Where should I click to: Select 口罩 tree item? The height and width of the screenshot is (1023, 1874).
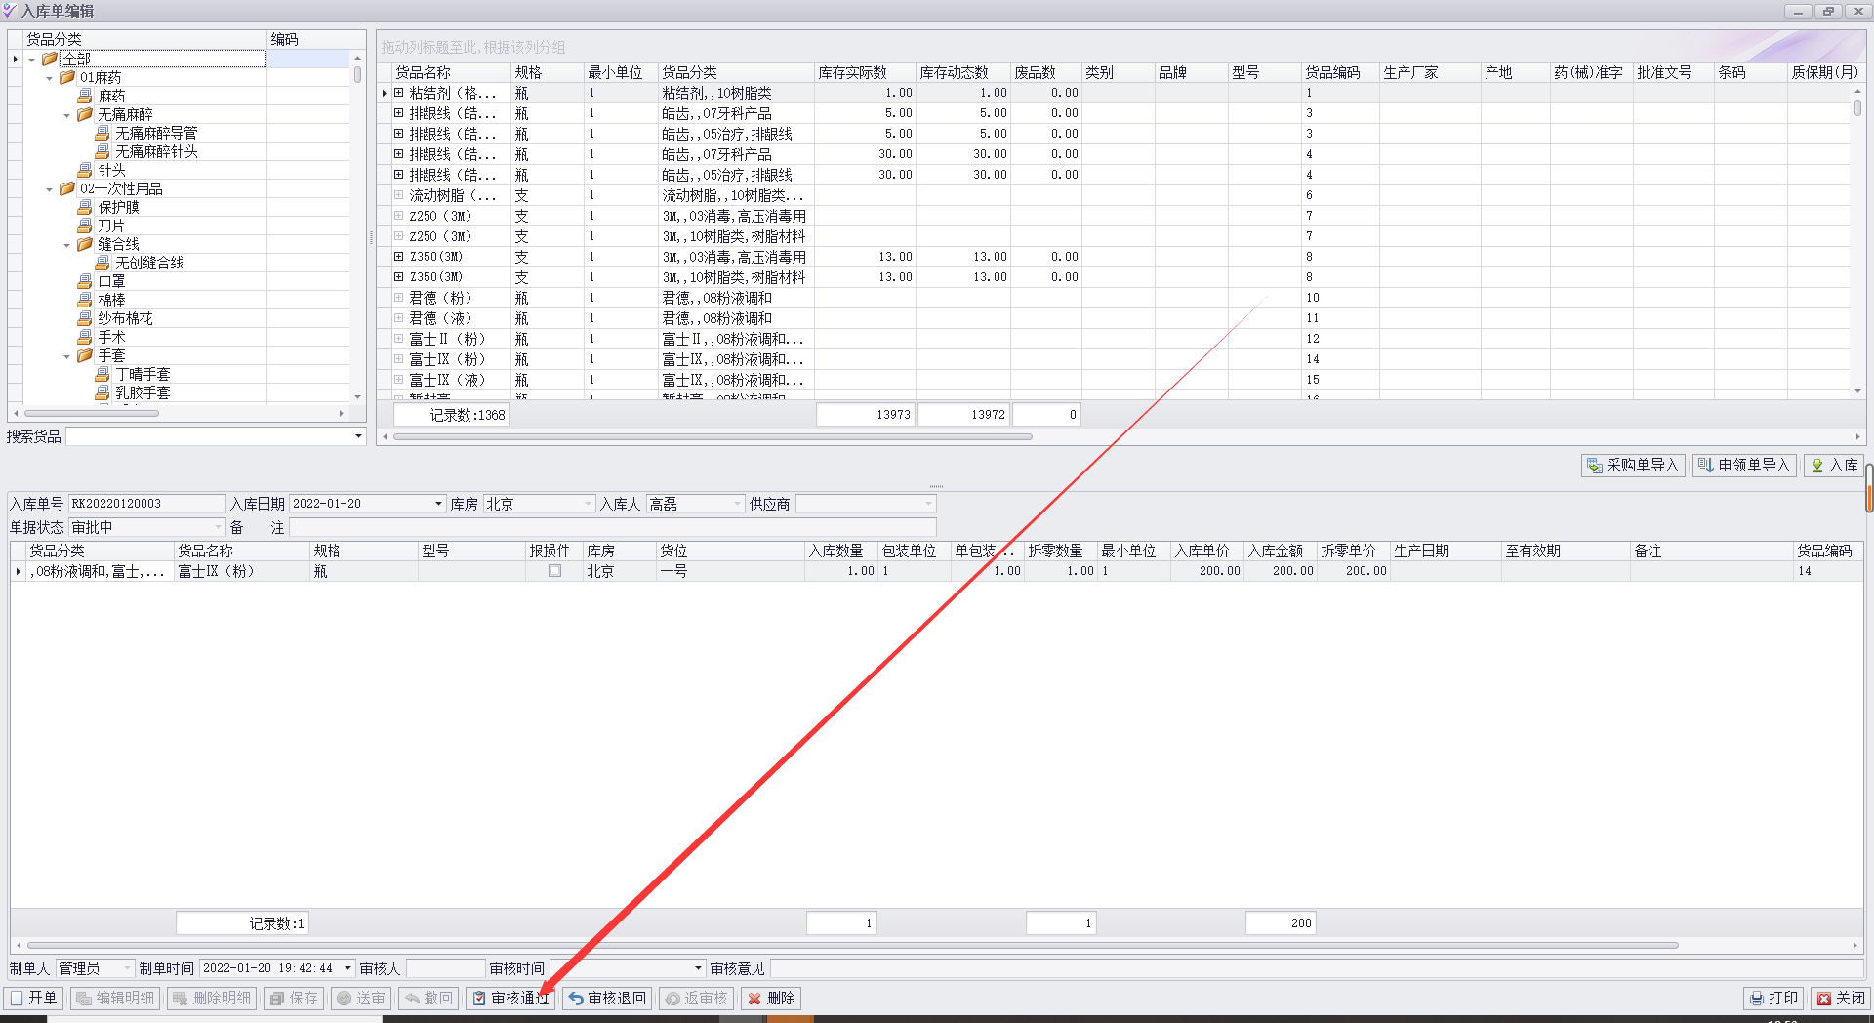click(111, 281)
